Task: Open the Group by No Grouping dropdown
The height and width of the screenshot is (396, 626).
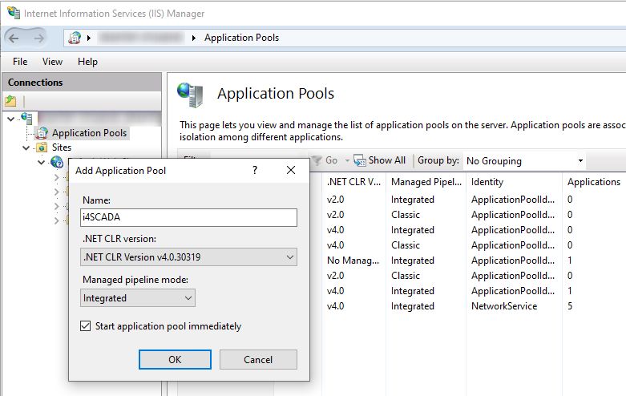Action: [x=524, y=161]
